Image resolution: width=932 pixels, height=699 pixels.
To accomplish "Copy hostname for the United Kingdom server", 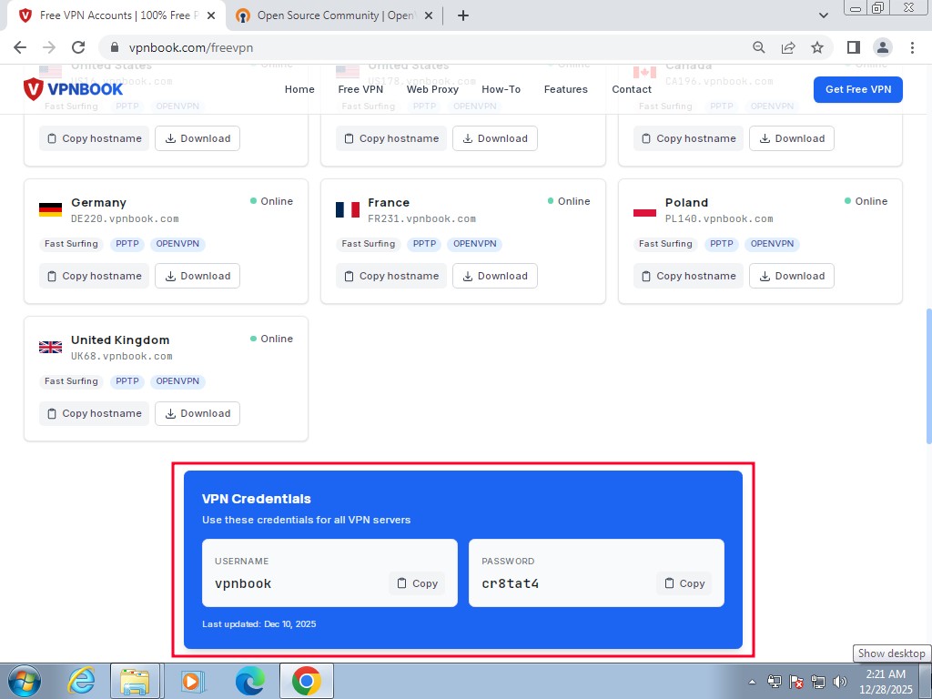I will [94, 413].
